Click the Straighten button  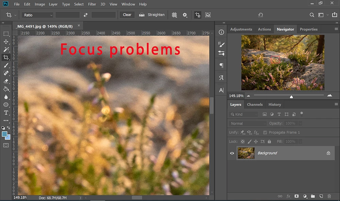point(152,15)
